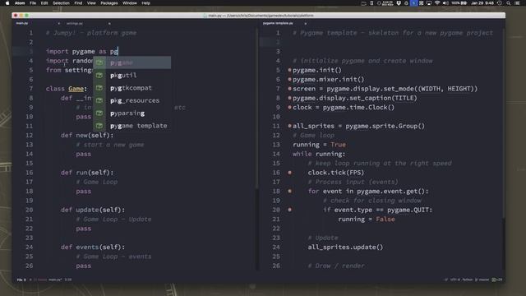
Task: Click 'running = True' in right editor
Action: [x=320, y=145]
